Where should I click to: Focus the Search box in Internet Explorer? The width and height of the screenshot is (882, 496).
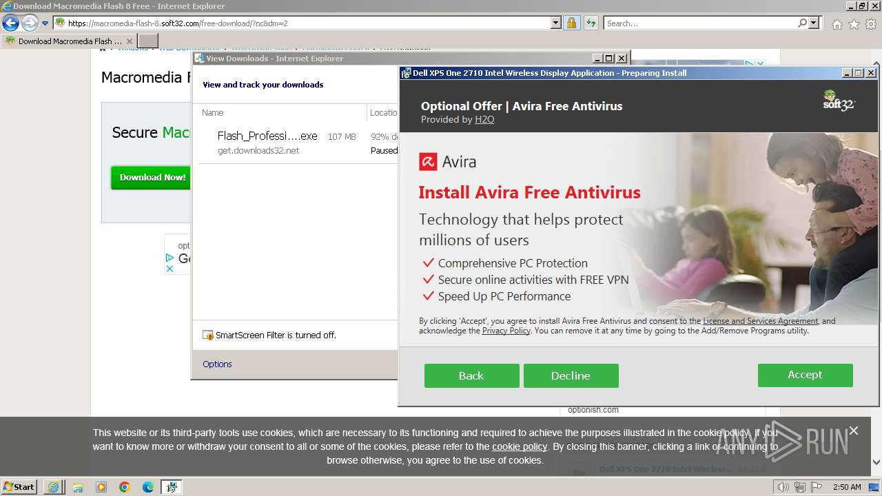click(700, 23)
